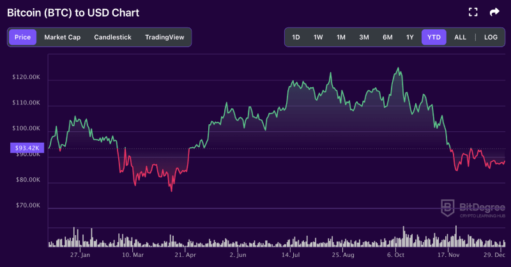Set the time range to 1D
This screenshot has height=267, width=511.
(296, 37)
